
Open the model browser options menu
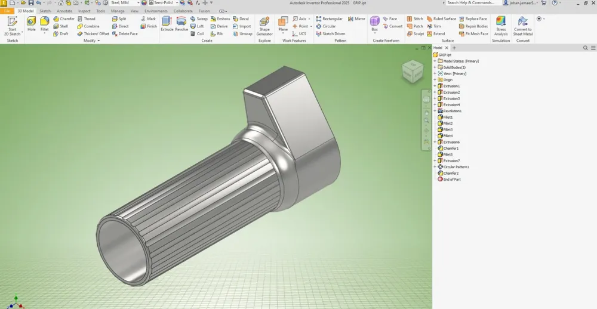tap(593, 48)
